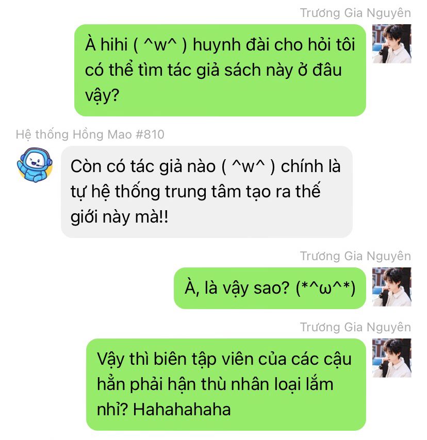427x440 pixels.
Task: Open the Hệ thống Hồng Mao robot avatar
Action: tap(35, 165)
